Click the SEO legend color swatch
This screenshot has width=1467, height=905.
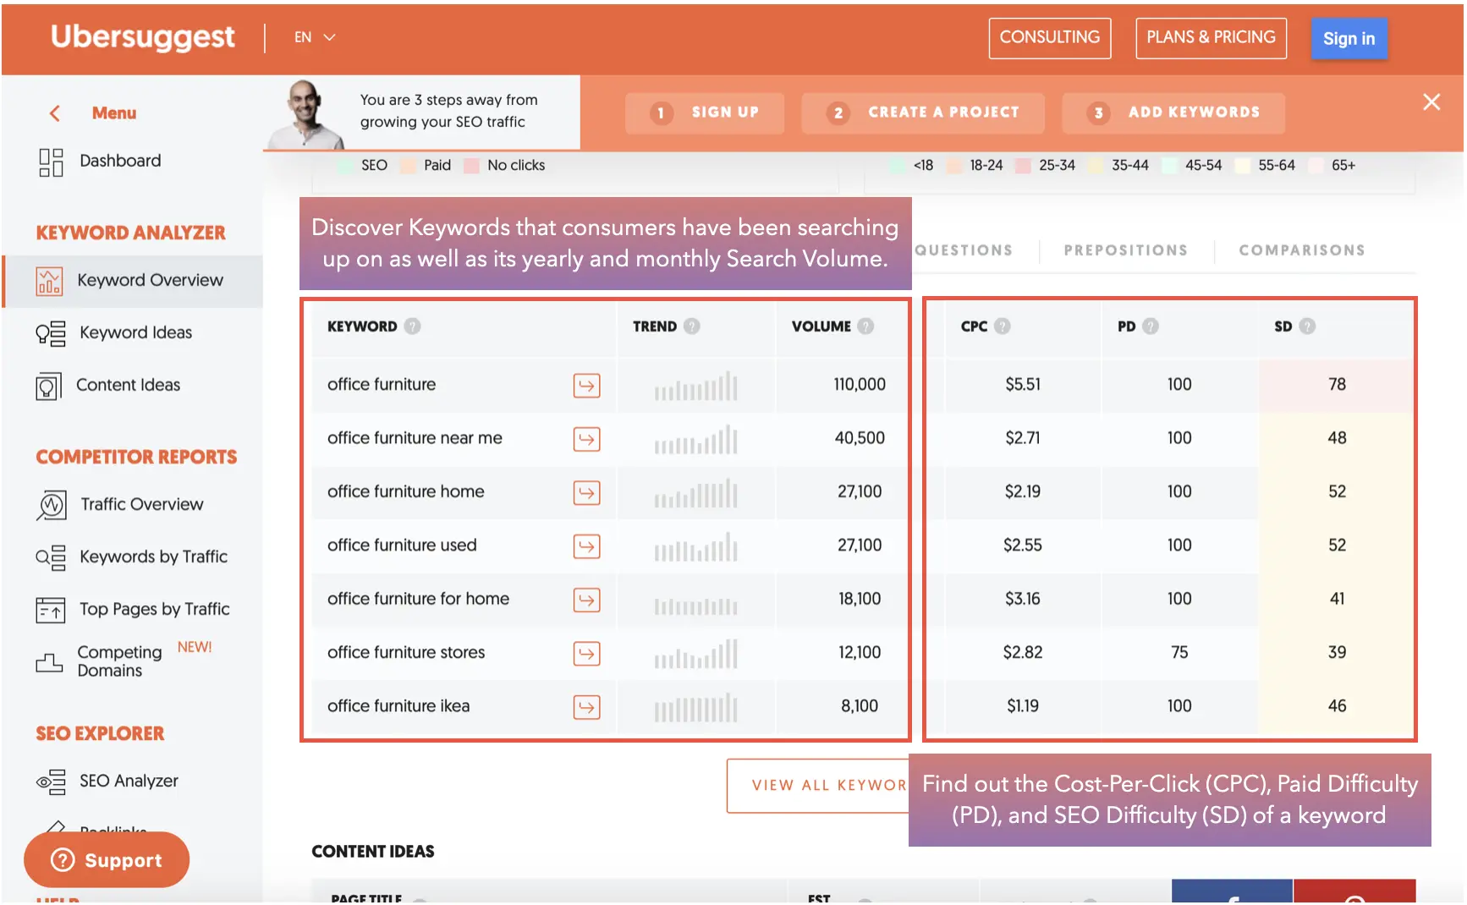tap(345, 166)
